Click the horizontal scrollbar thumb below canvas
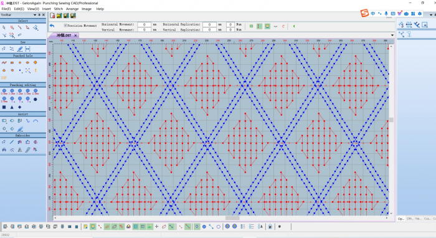 coord(232,218)
